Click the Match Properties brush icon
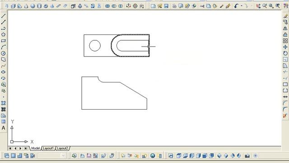 pos(222,6)
